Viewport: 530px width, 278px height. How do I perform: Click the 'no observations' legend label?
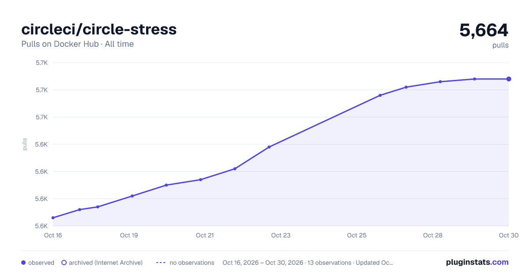point(192,263)
